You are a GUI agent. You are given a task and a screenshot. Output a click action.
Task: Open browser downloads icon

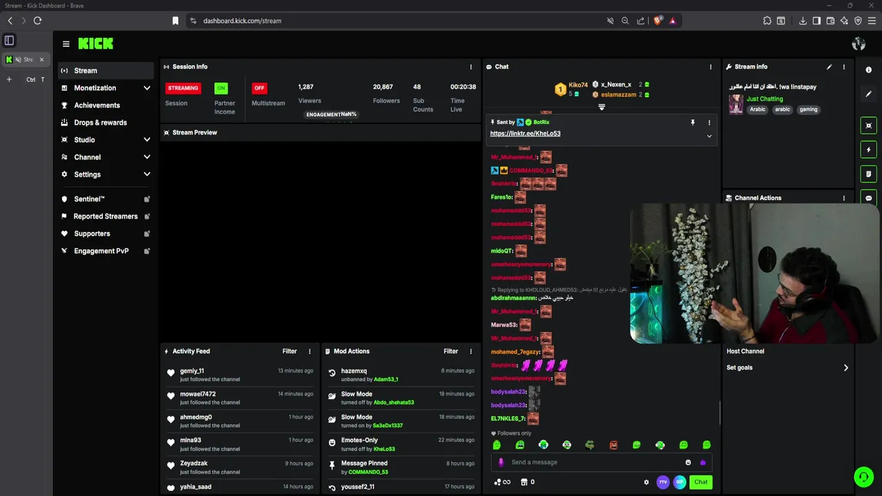point(803,21)
